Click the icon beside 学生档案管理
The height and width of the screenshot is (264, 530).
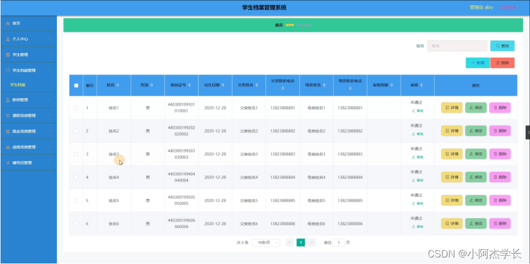pos(8,70)
